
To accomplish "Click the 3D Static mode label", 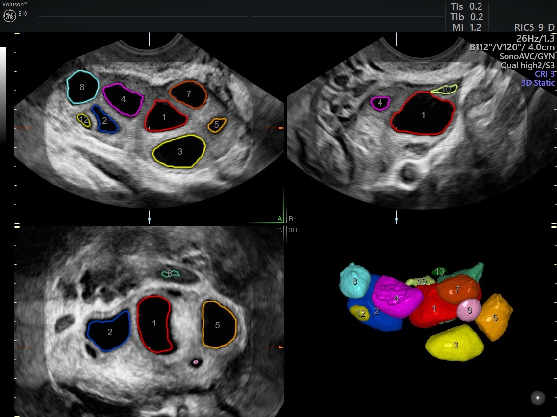I will (x=537, y=83).
